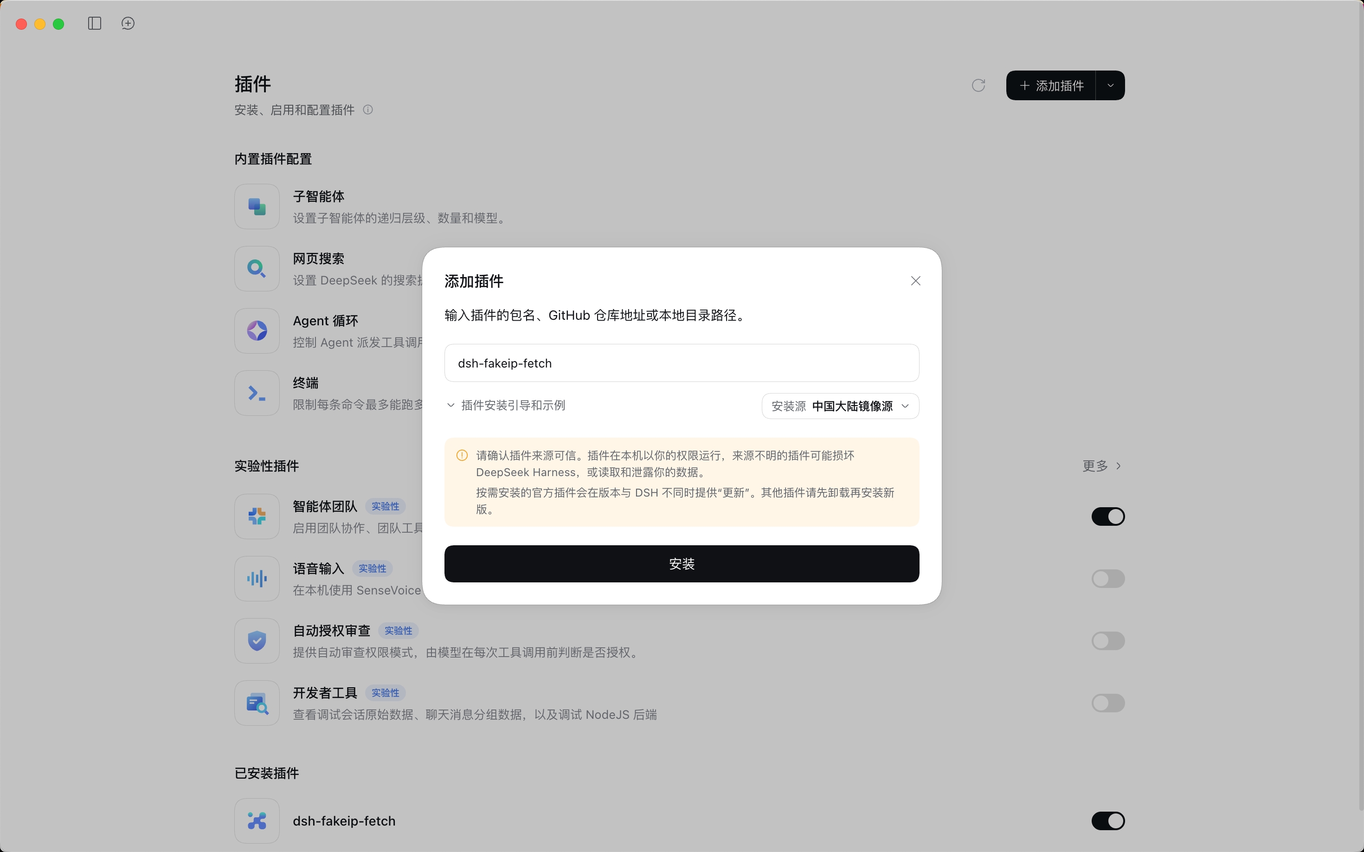1364x852 pixels.
Task: Start a new chat via plus icon
Action: click(128, 23)
